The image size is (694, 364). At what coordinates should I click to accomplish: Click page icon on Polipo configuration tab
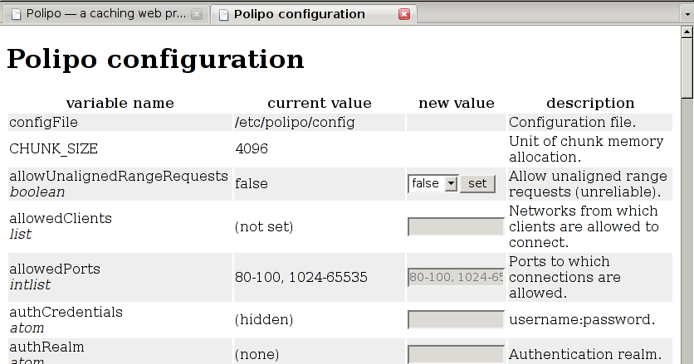tap(224, 15)
